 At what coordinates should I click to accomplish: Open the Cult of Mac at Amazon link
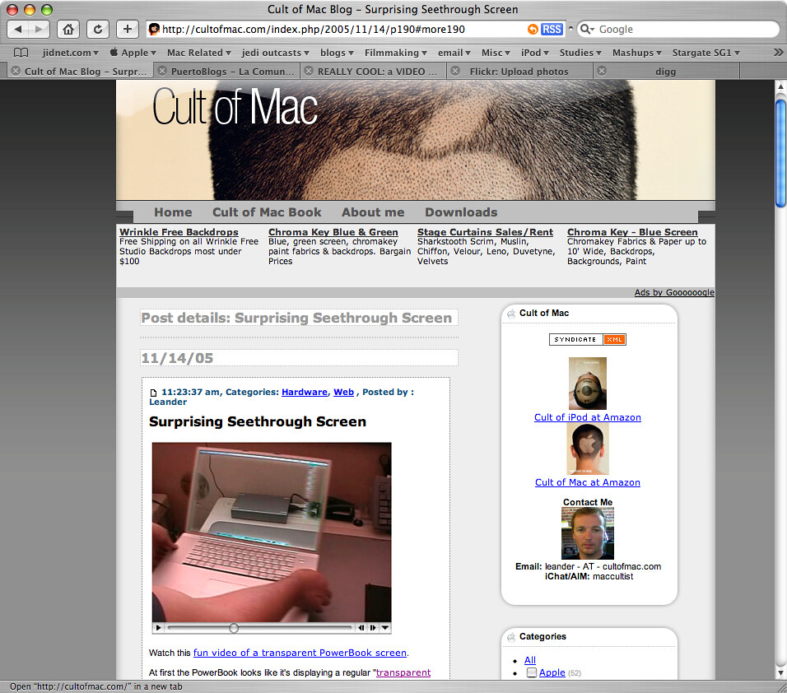coord(588,482)
